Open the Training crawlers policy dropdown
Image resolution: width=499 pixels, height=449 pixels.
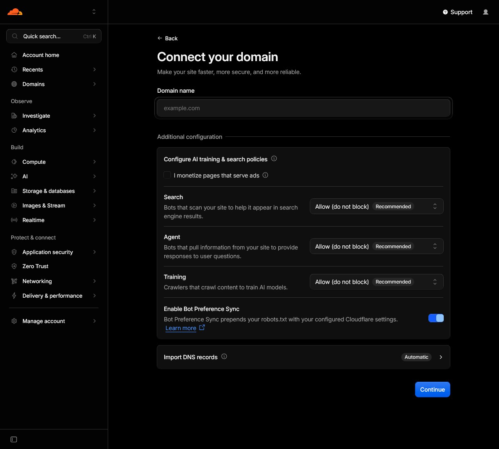(377, 282)
